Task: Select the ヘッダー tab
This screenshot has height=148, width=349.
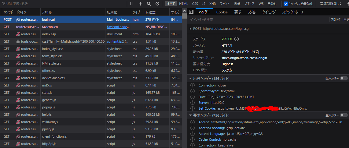Action: [x=204, y=12]
